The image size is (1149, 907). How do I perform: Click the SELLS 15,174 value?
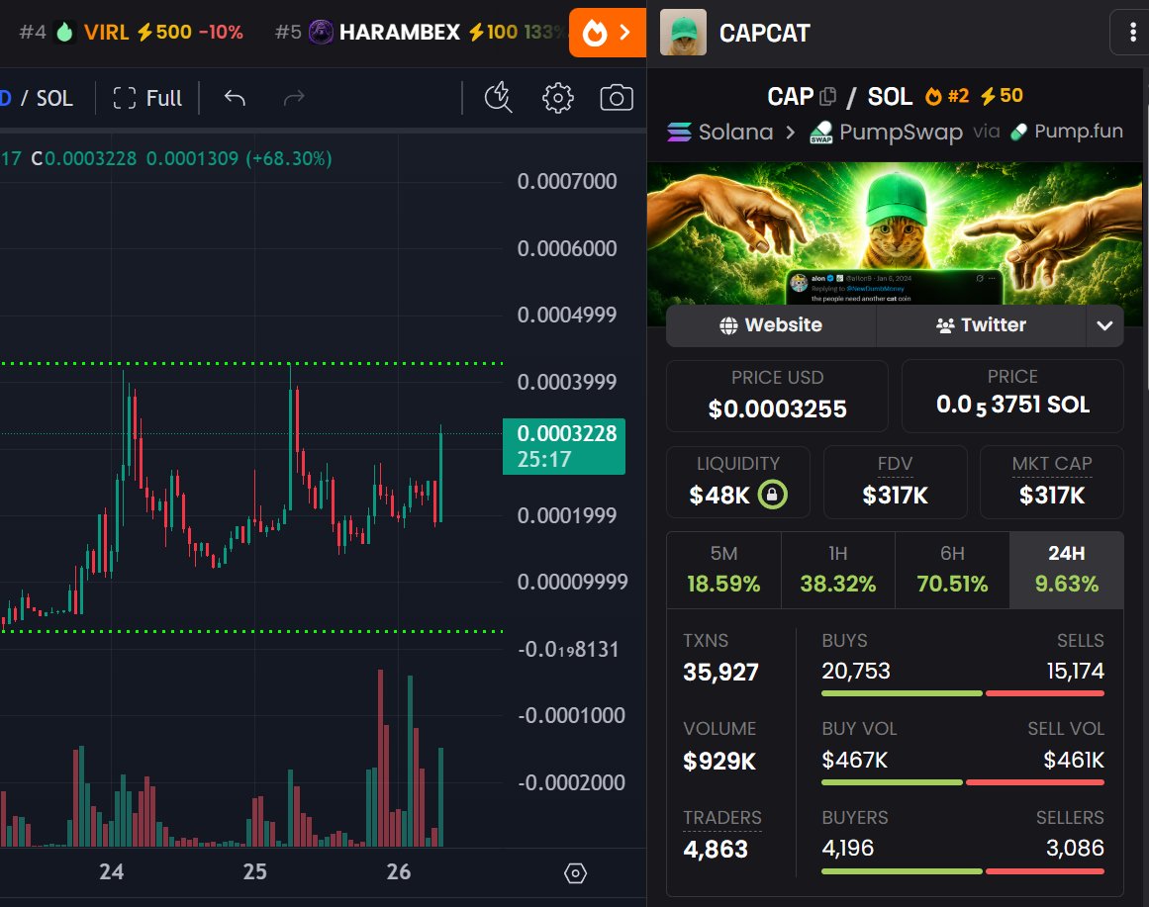(x=1075, y=671)
